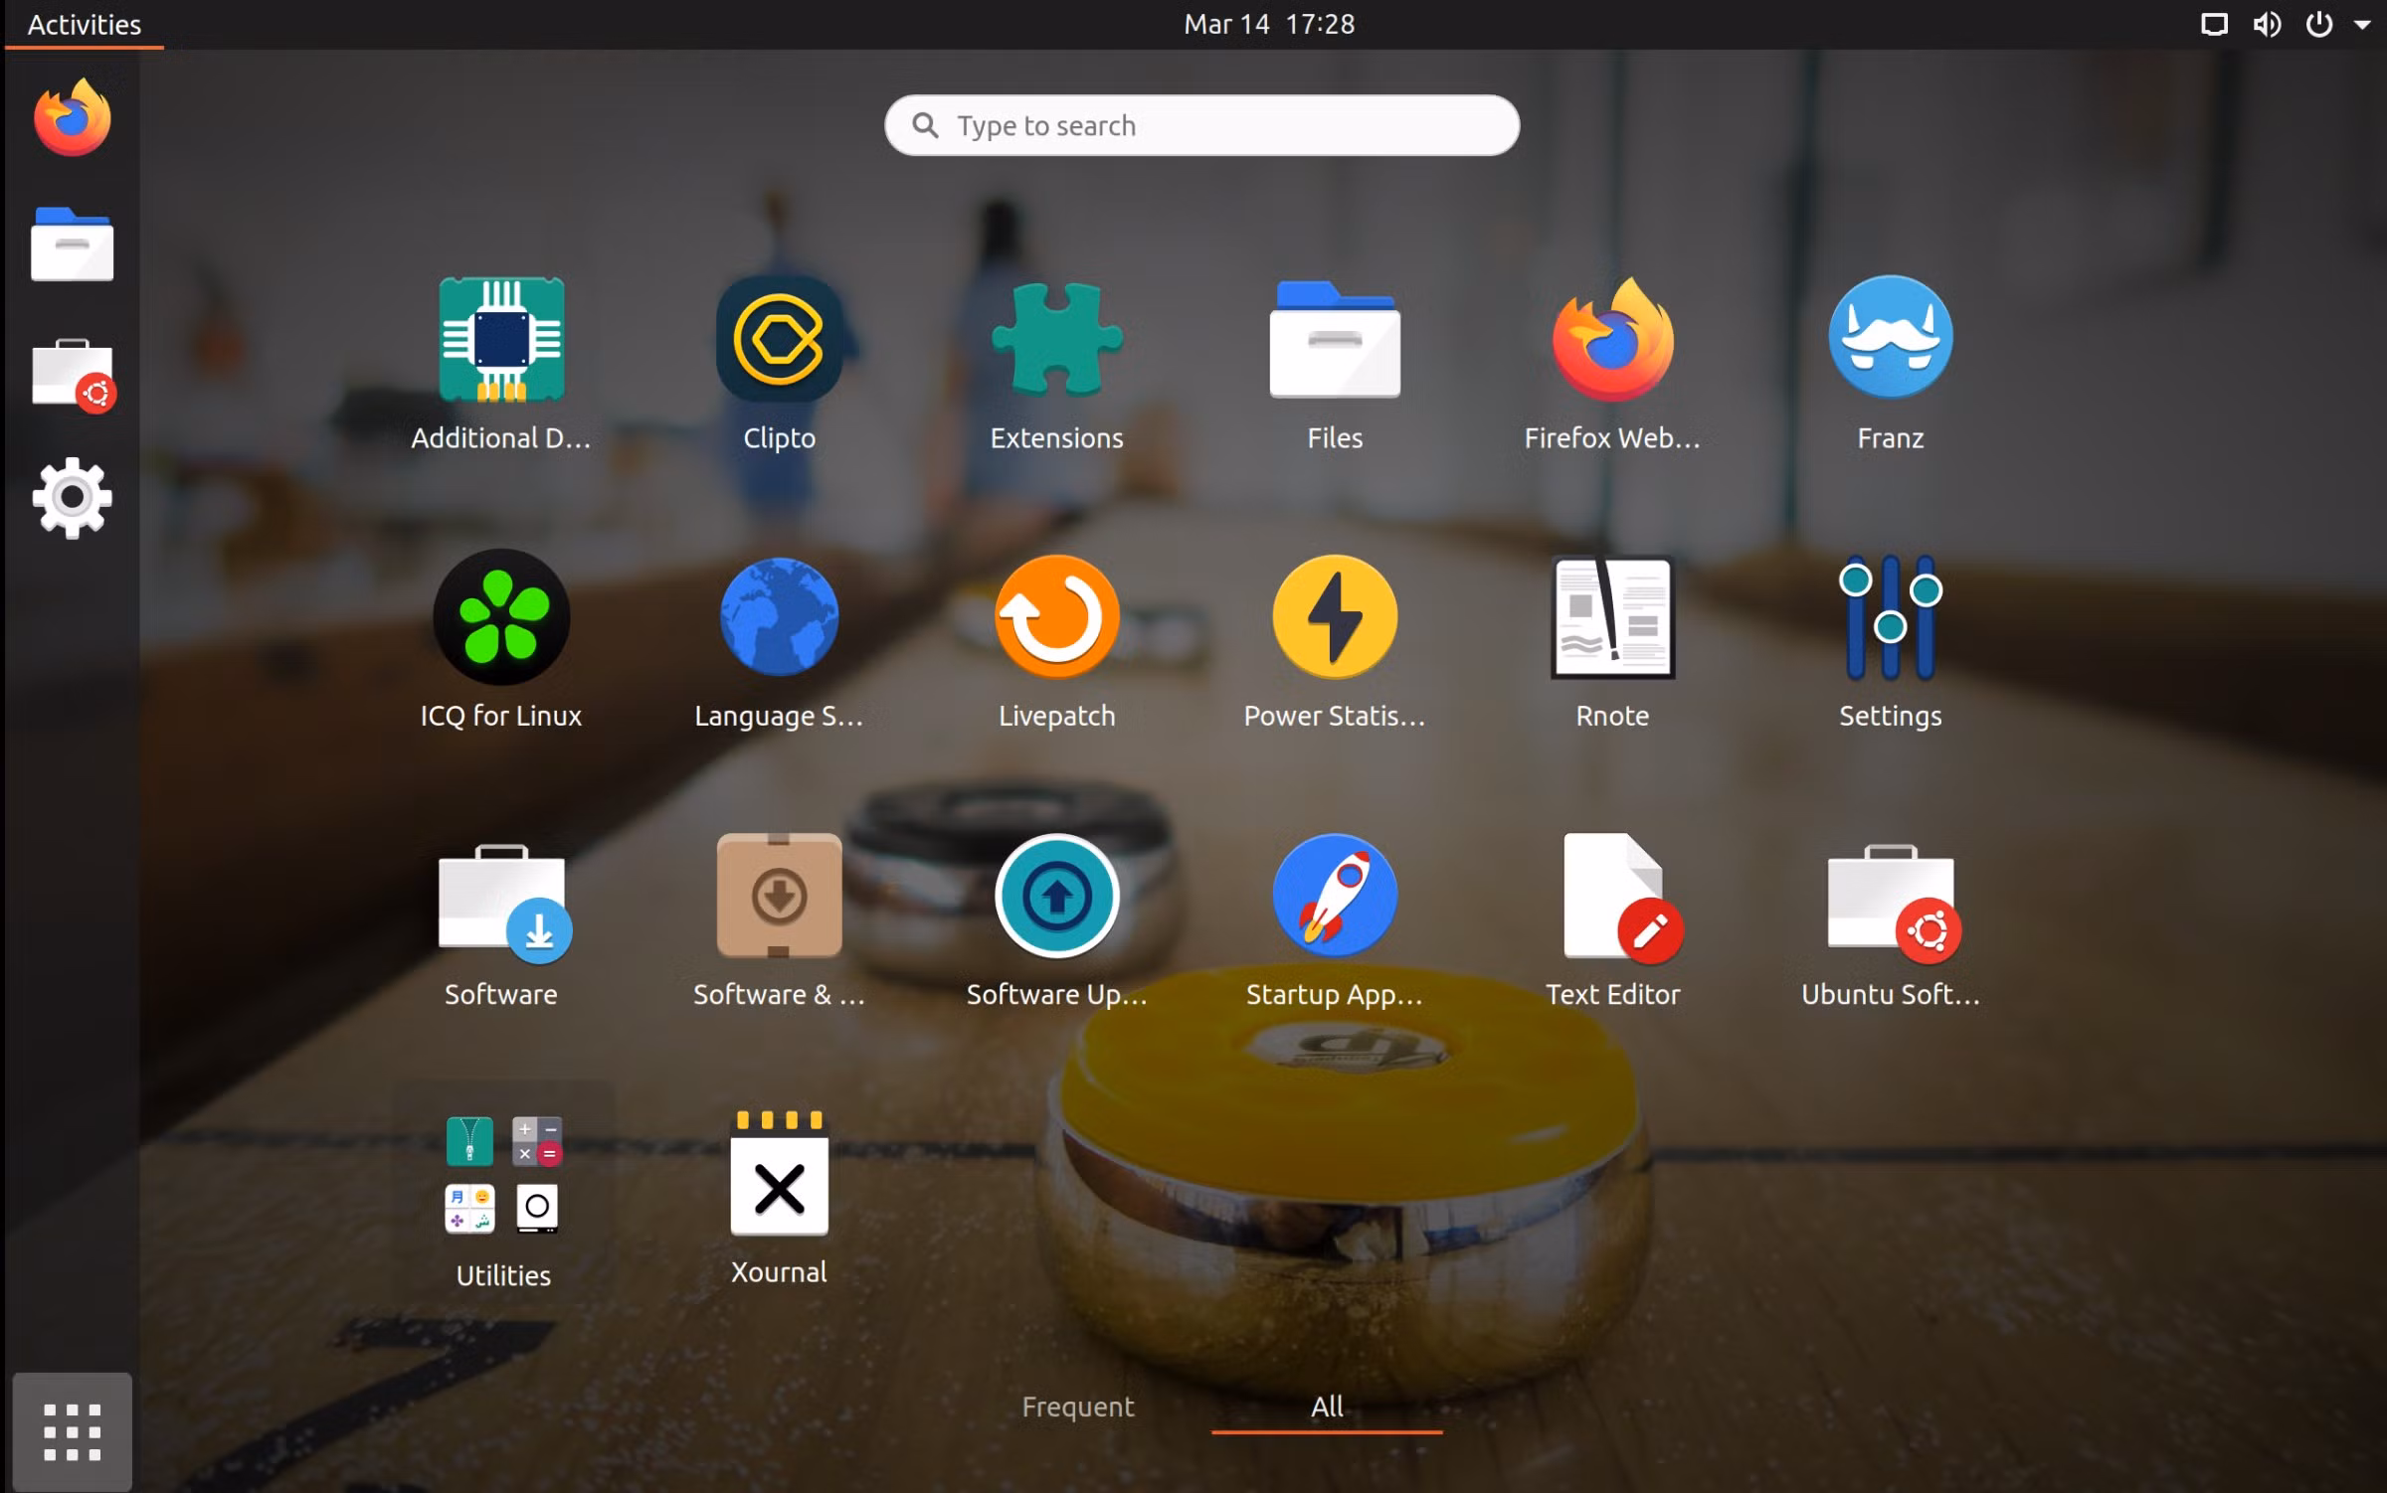Open Startup Applications rocket icon

click(x=1335, y=896)
